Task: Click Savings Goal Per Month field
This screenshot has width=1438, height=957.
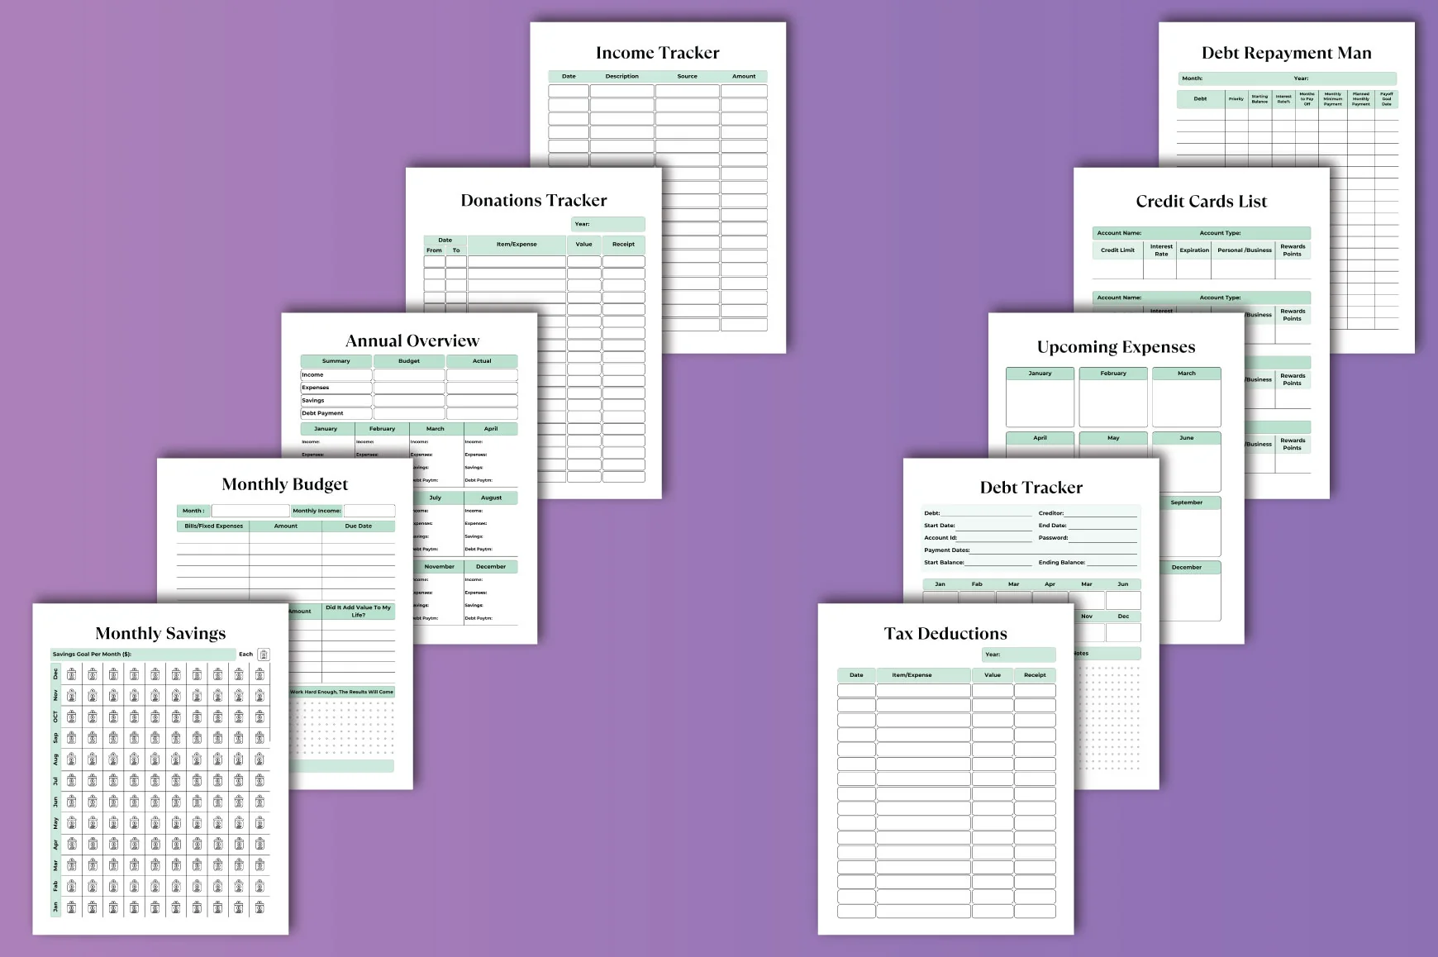Action: (142, 654)
